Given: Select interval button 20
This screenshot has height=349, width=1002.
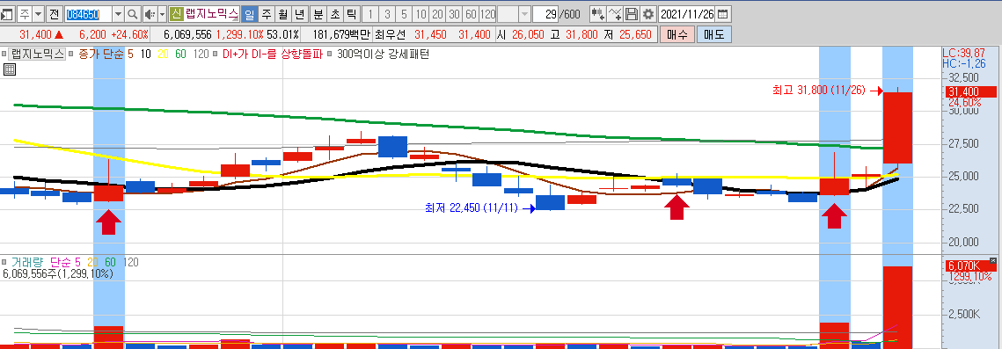Looking at the screenshot, I should (x=437, y=13).
